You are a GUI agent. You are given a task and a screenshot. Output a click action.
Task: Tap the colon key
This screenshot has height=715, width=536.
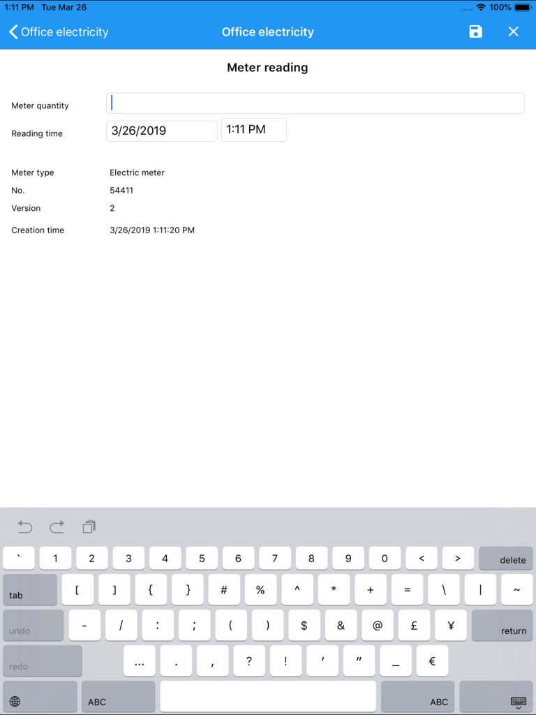158,625
